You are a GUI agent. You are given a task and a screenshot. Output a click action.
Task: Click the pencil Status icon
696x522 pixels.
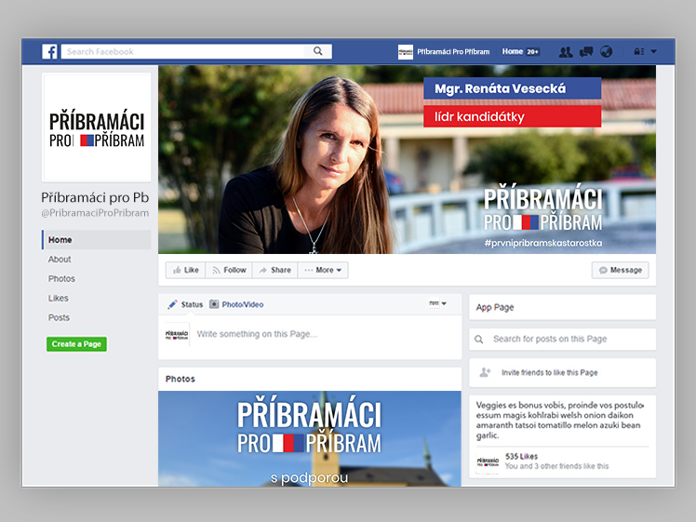[x=172, y=304]
